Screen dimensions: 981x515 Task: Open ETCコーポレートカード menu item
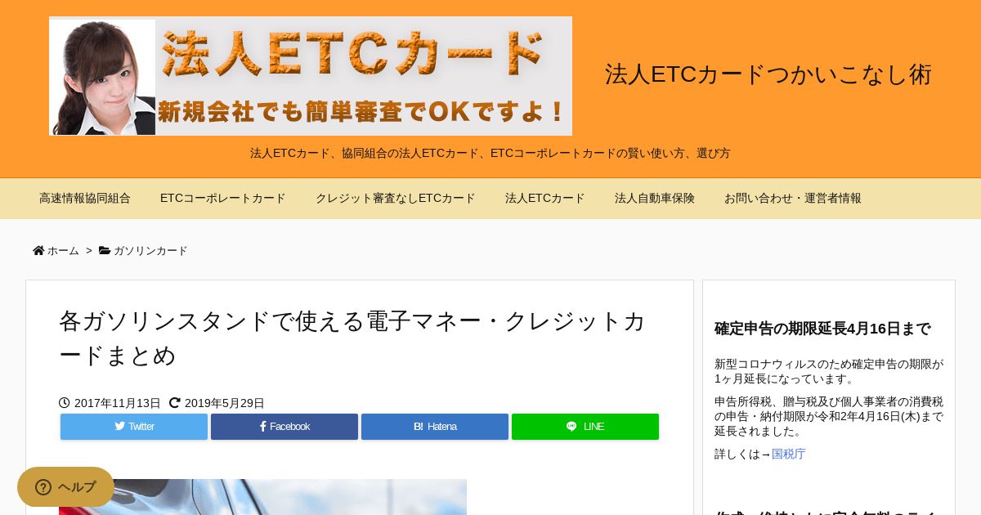pyautogui.click(x=223, y=199)
